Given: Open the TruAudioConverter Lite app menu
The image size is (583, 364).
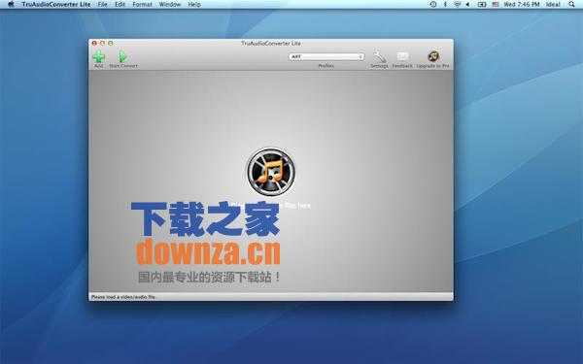Looking at the screenshot, I should point(55,5).
